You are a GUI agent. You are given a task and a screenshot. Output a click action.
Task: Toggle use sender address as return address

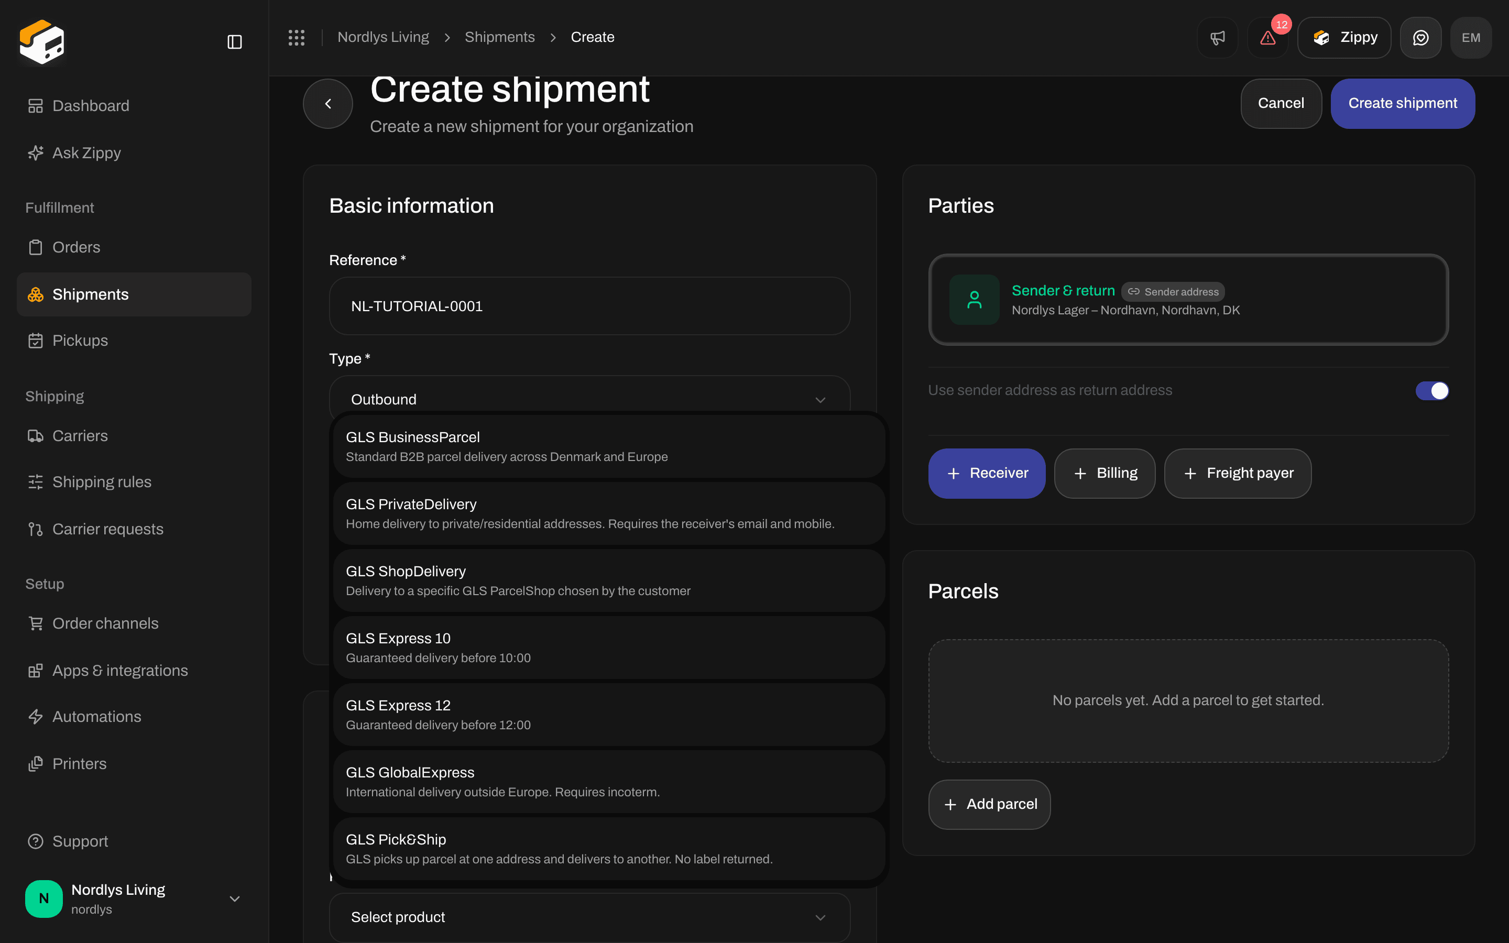point(1431,390)
